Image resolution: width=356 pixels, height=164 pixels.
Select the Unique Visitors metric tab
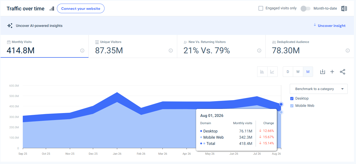coord(133,46)
